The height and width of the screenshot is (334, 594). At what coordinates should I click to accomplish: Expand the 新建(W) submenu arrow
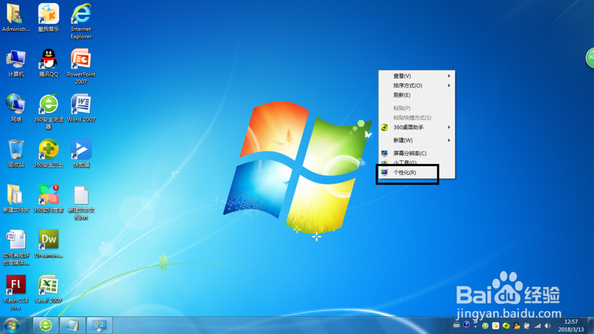tap(449, 140)
